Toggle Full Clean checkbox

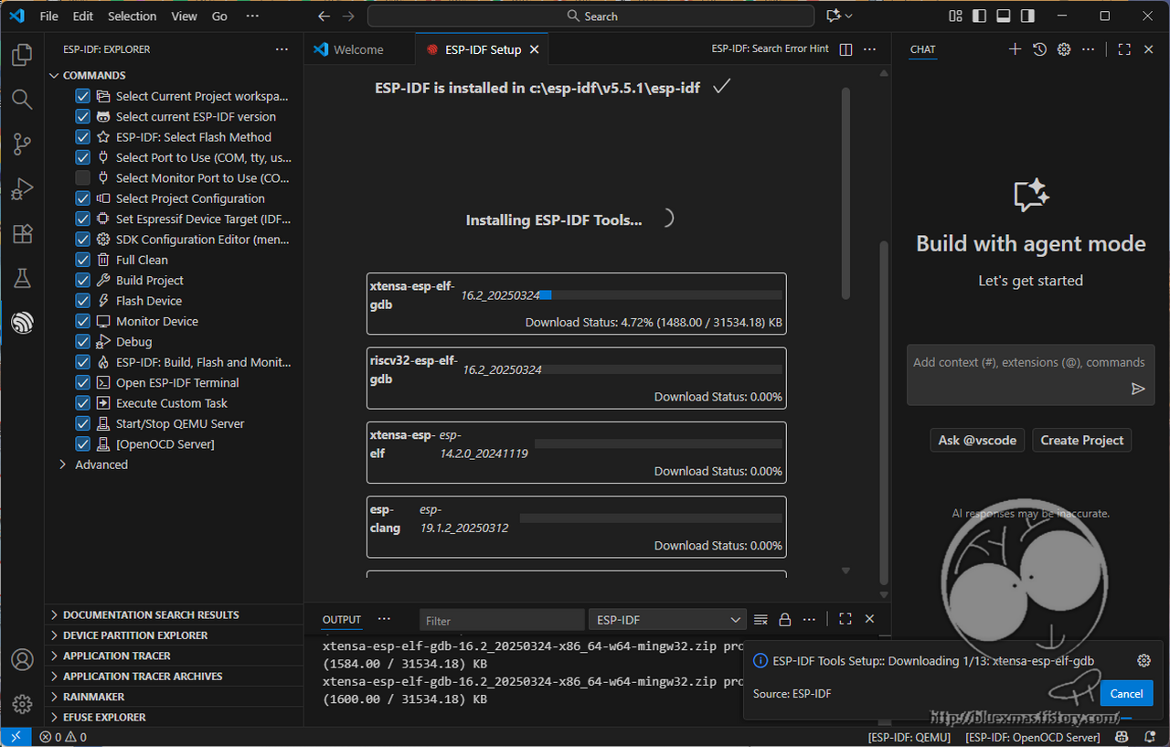(x=82, y=260)
